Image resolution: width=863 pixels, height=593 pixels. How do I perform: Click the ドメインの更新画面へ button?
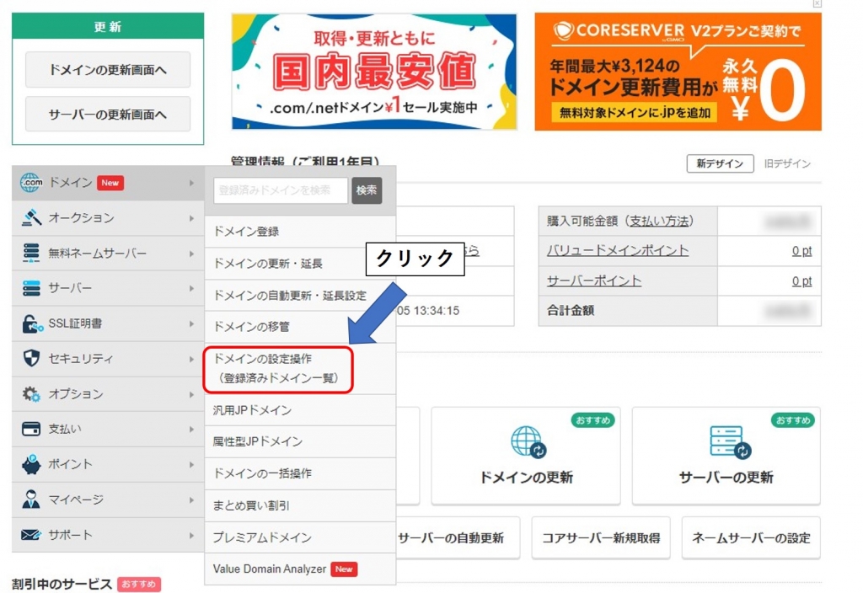108,70
